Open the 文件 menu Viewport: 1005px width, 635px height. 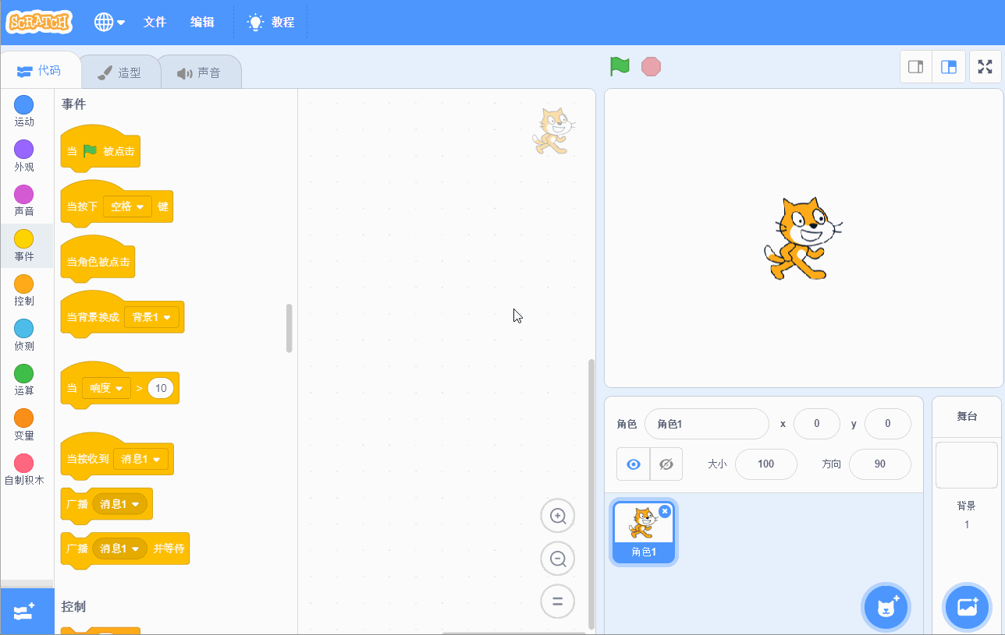click(155, 22)
